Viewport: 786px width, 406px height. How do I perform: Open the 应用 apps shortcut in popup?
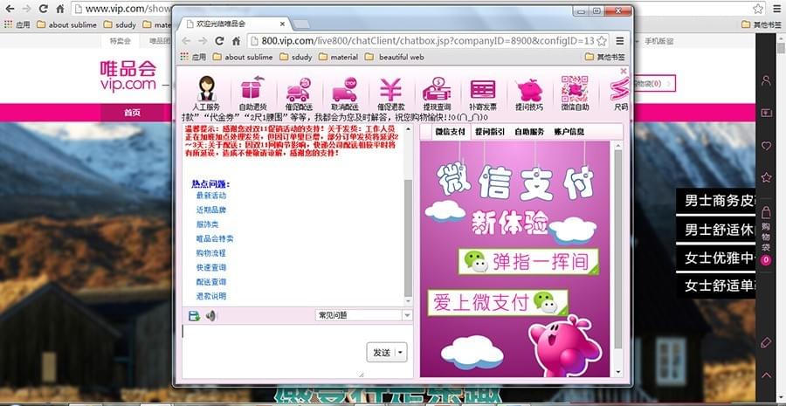click(193, 57)
